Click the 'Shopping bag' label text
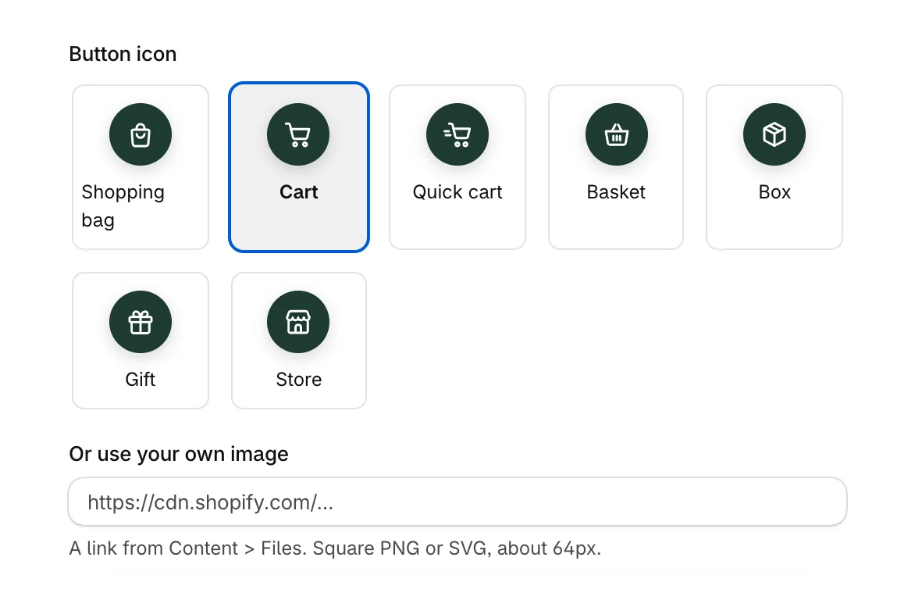Image resolution: width=915 pixels, height=600 pixels. (x=123, y=206)
